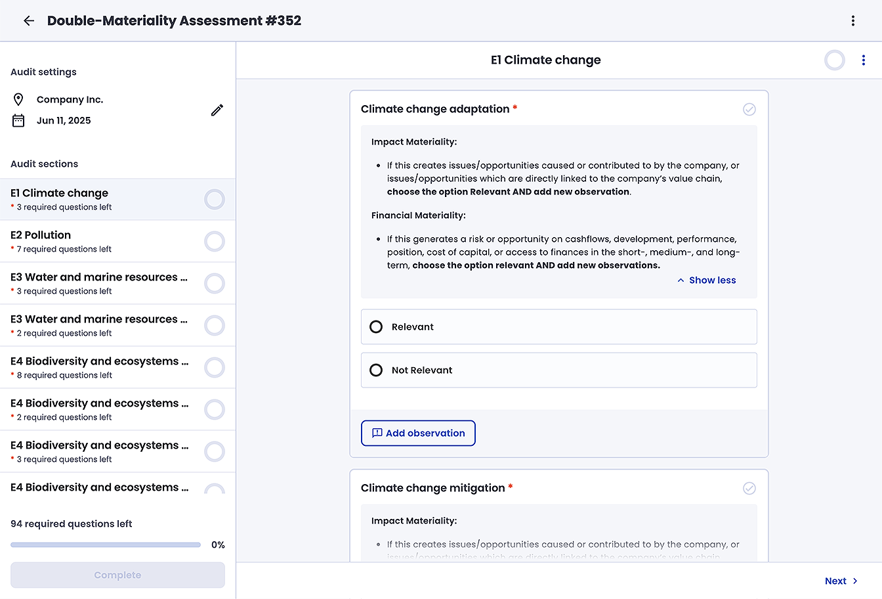Open the assessment header kebab menu
The image size is (882, 599).
pyautogui.click(x=853, y=20)
